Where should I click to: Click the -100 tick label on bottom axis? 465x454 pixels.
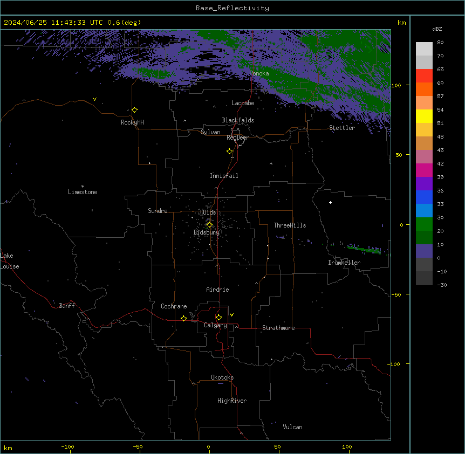(67, 446)
